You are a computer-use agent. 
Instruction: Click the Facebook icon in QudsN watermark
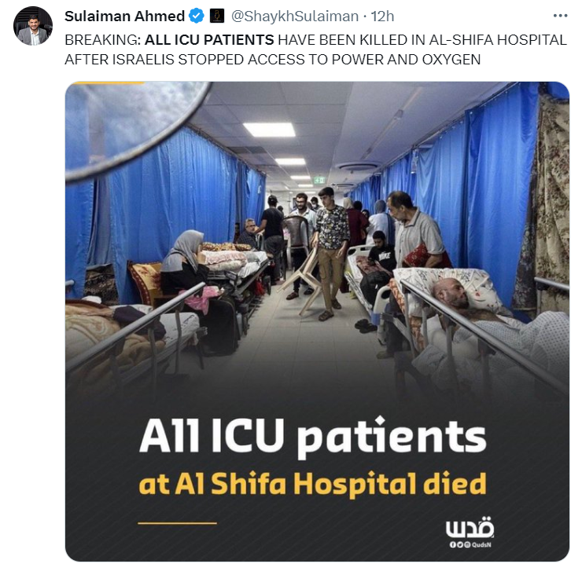point(452,544)
